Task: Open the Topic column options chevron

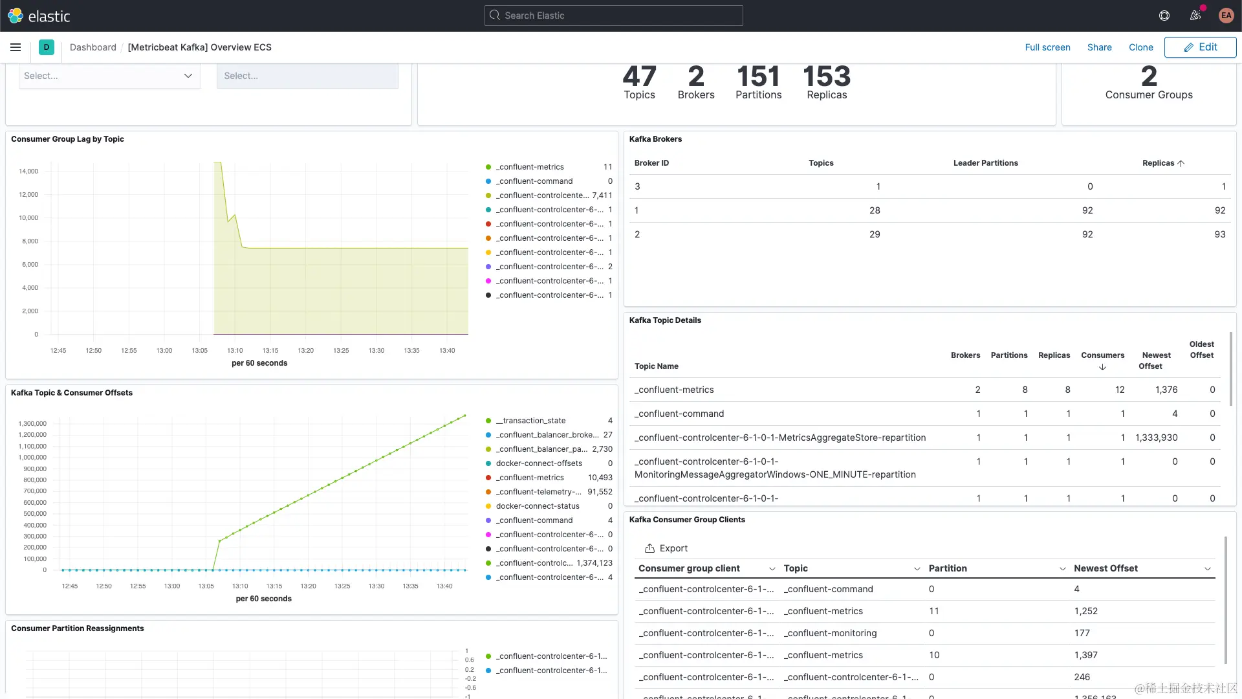Action: [x=917, y=569]
